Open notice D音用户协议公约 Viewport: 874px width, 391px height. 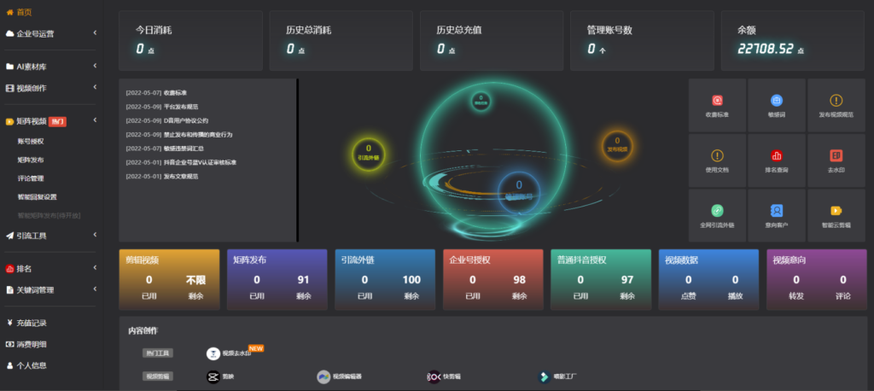click(186, 120)
